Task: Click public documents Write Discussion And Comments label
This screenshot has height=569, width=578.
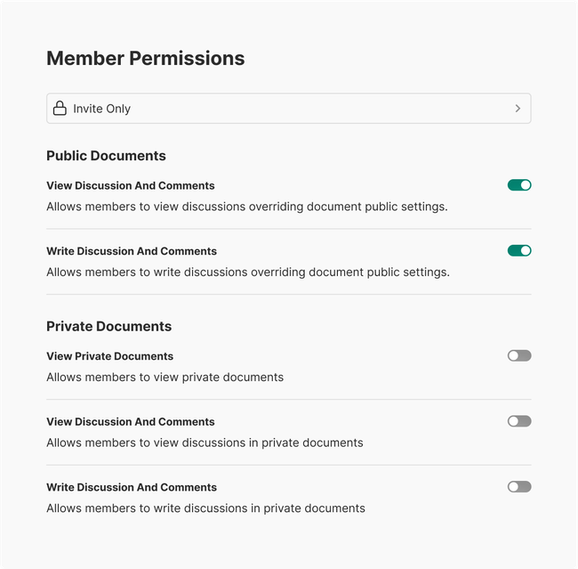Action: pyautogui.click(x=132, y=251)
